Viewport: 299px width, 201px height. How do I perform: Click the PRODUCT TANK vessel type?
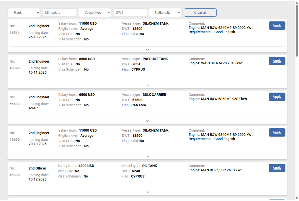click(155, 59)
